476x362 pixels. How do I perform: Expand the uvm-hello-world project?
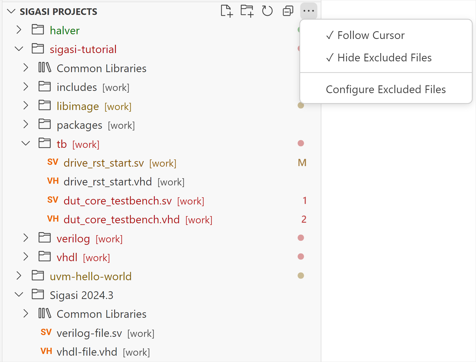click(x=19, y=276)
